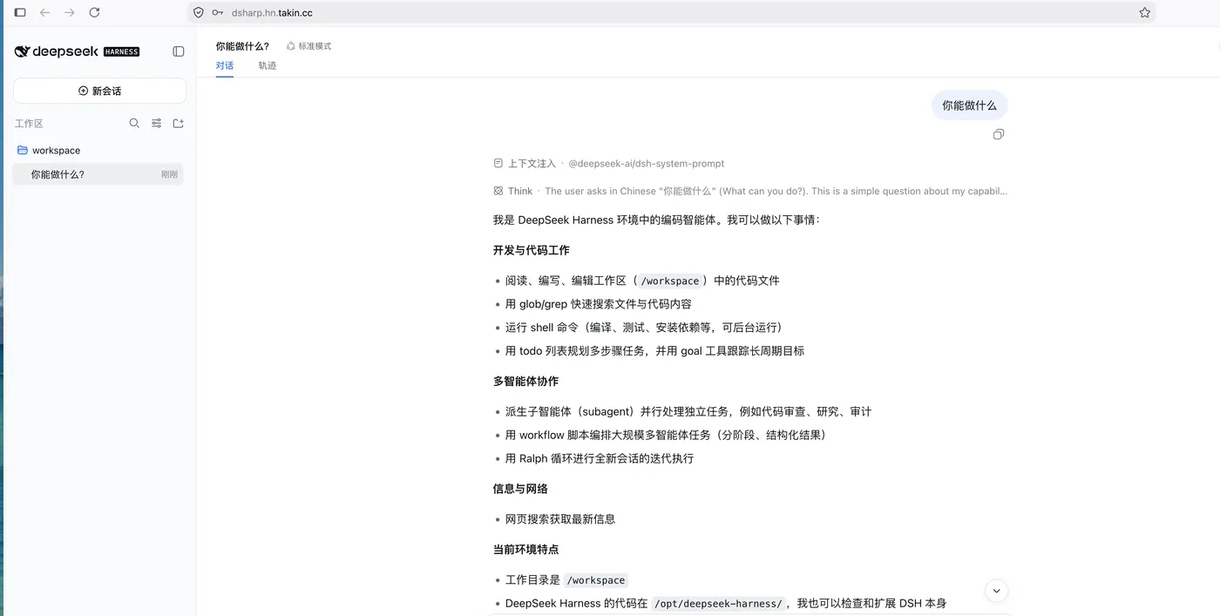The width and height of the screenshot is (1220, 616).
Task: Start a new chat with 新会话 button
Action: 99,91
